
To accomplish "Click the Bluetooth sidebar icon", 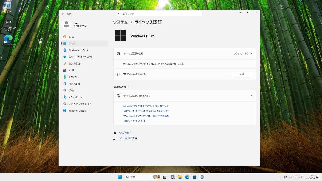I will tap(65, 50).
